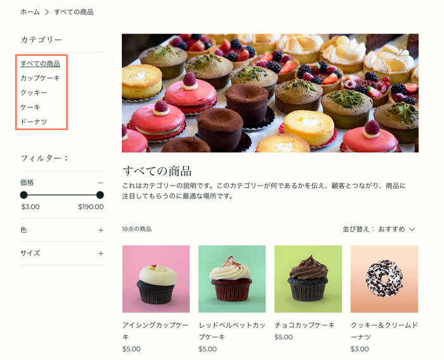
Task: Go to the ケーキ category
Action: click(x=30, y=107)
